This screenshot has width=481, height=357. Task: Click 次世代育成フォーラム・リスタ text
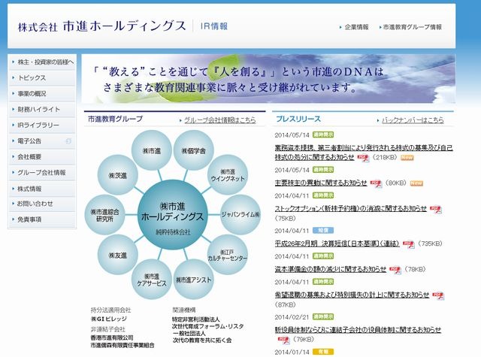point(208,326)
